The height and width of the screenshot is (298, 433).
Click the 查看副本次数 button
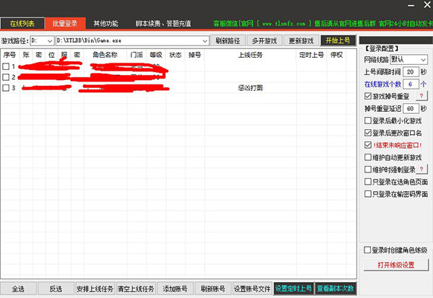(x=336, y=289)
